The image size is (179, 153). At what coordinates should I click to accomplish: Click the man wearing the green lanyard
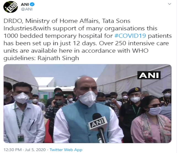click(24, 113)
